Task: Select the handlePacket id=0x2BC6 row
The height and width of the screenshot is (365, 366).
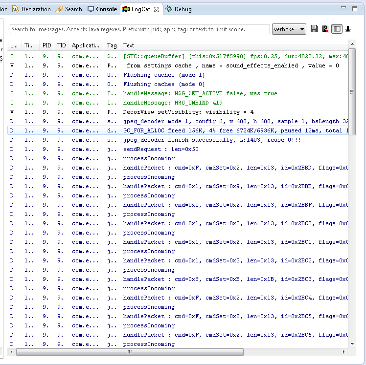Action: pyautogui.click(x=178, y=335)
